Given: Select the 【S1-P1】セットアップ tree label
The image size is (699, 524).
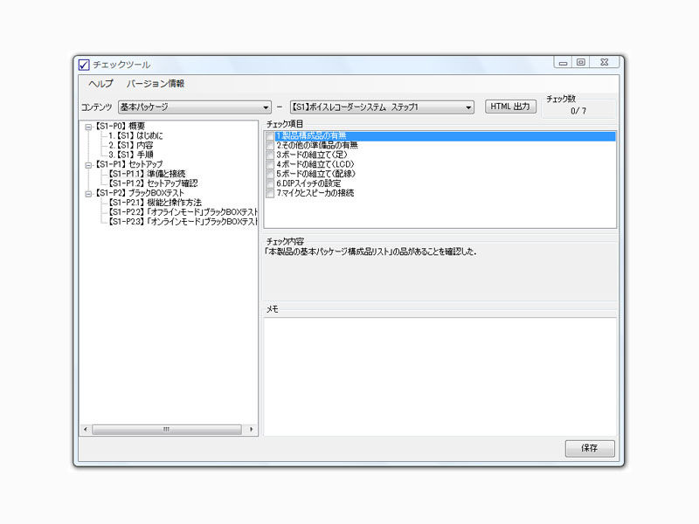Looking at the screenshot, I should click(x=128, y=164).
